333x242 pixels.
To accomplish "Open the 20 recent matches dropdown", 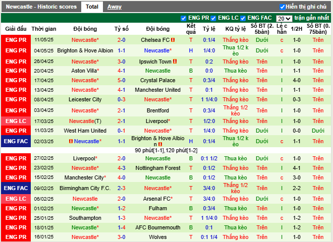I will tap(284, 19).
